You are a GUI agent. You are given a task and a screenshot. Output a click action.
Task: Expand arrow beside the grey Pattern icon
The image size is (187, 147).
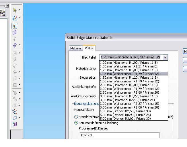(20, 99)
